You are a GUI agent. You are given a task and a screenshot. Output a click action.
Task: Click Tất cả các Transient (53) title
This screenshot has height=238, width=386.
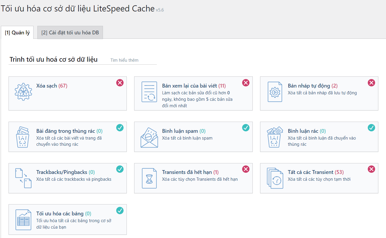tap(316, 172)
